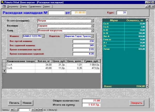The height and width of the screenshot is (112, 155).
Task: Click quantity cell 34,00 in goods table
Action: click(x=43, y=65)
